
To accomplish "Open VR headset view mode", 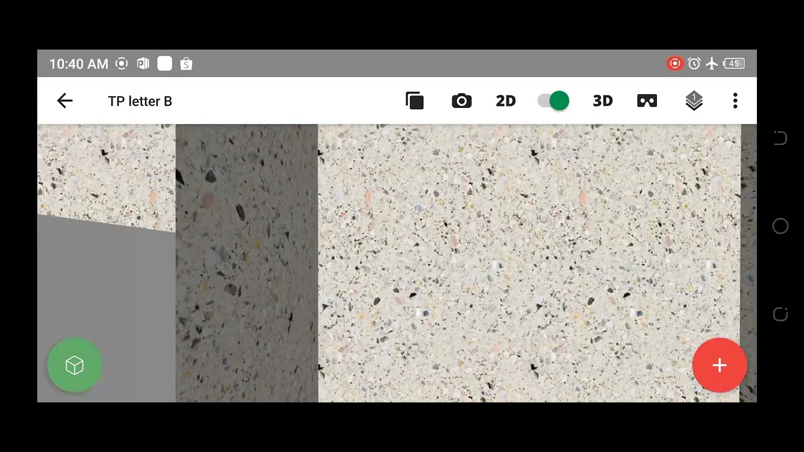I will click(647, 101).
